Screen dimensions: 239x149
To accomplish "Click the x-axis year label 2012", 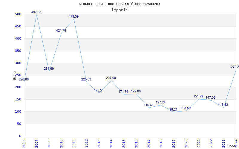I will pyautogui.click(x=86, y=144).
